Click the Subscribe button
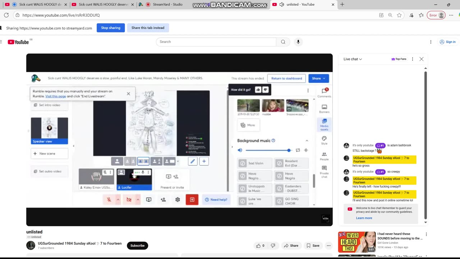 point(137,246)
